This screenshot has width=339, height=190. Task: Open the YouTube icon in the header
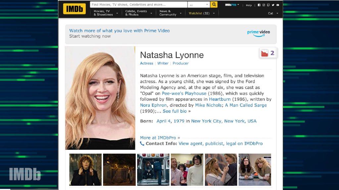278,5
